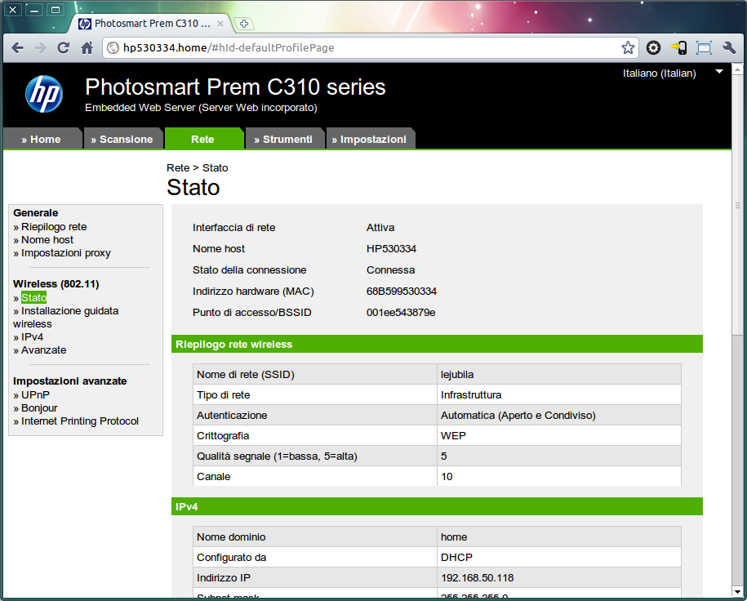
Task: Open Internet Printing Protocol link
Action: pyautogui.click(x=79, y=421)
